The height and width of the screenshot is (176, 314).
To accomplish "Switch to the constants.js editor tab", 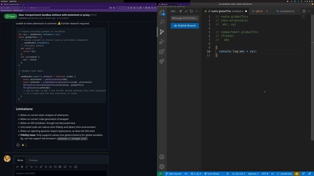I will [x=287, y=11].
